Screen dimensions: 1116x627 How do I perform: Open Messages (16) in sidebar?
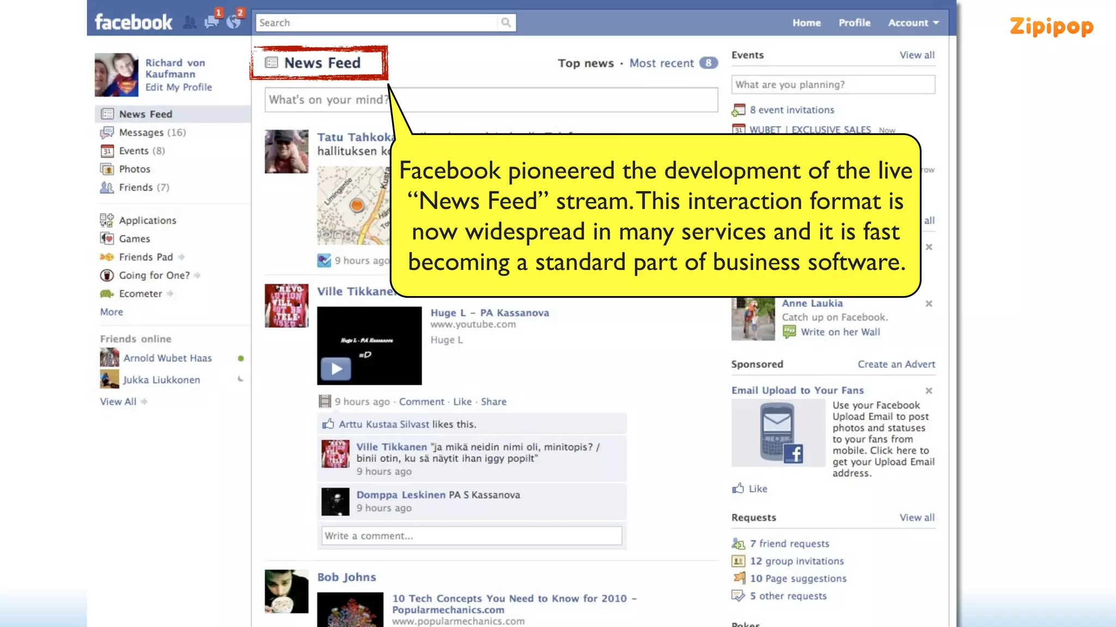(x=152, y=132)
